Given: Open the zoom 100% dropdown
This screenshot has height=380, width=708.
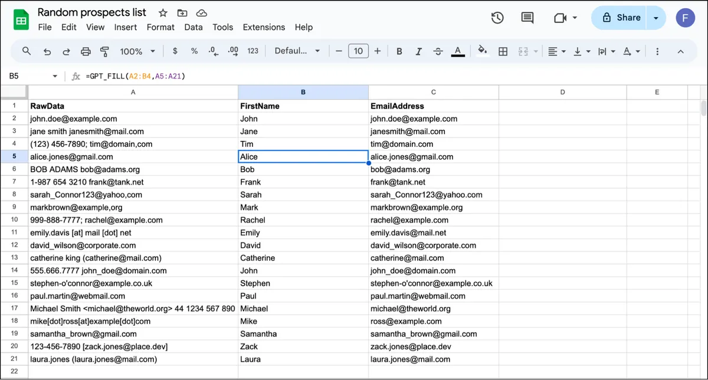Looking at the screenshot, I should [x=137, y=51].
